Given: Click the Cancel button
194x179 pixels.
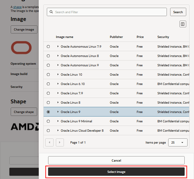Looking at the screenshot, I should (116, 160).
